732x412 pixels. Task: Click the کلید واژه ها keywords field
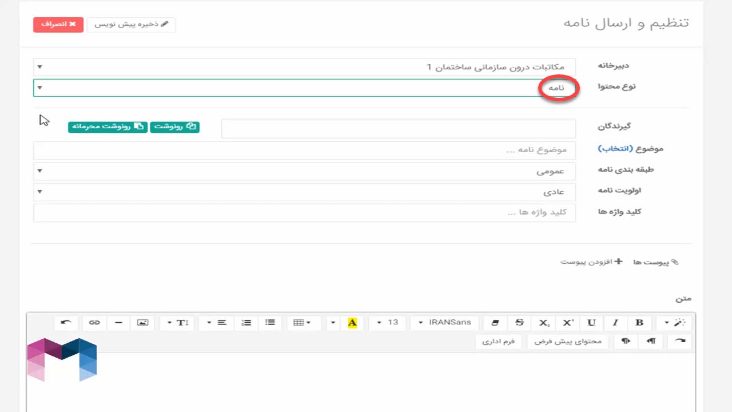point(304,212)
